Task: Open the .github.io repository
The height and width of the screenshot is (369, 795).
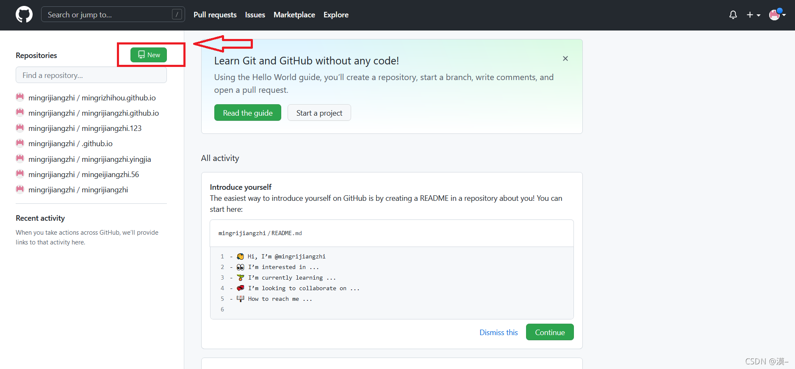Action: [x=70, y=144]
